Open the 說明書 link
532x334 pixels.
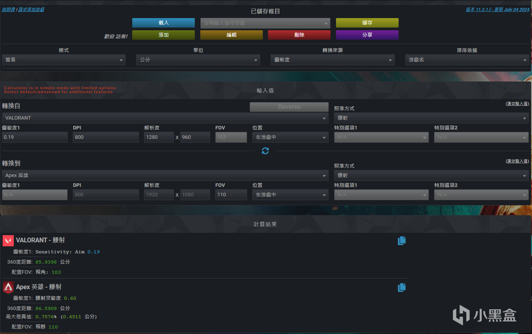(8, 9)
